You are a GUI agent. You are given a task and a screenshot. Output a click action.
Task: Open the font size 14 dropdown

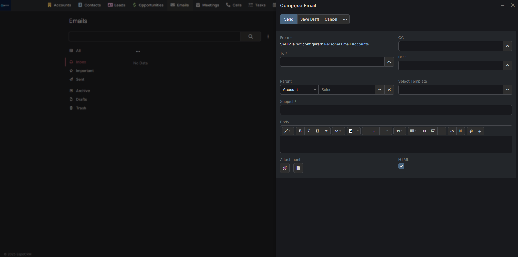coord(338,131)
